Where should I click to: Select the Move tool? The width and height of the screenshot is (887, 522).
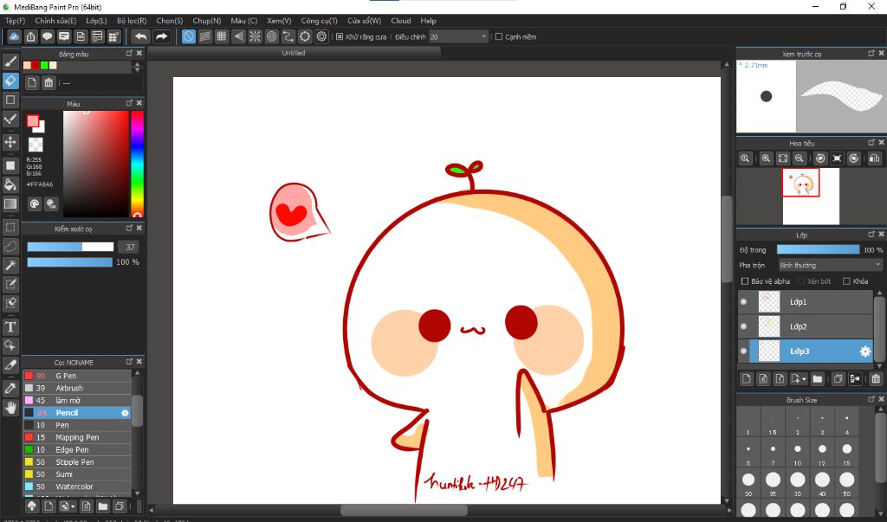[x=10, y=141]
